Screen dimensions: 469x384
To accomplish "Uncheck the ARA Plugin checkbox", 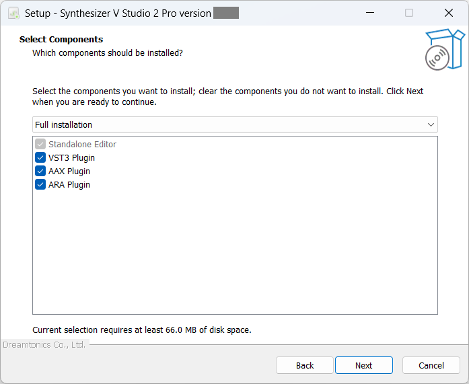I will [x=40, y=184].
